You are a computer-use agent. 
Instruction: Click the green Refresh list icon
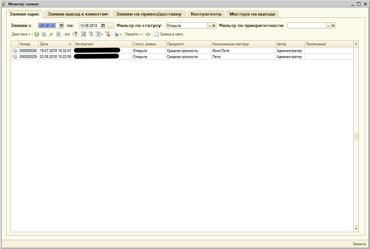click(148, 34)
